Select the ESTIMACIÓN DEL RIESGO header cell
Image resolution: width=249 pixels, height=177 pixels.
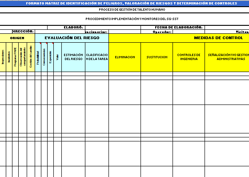pos(73,57)
